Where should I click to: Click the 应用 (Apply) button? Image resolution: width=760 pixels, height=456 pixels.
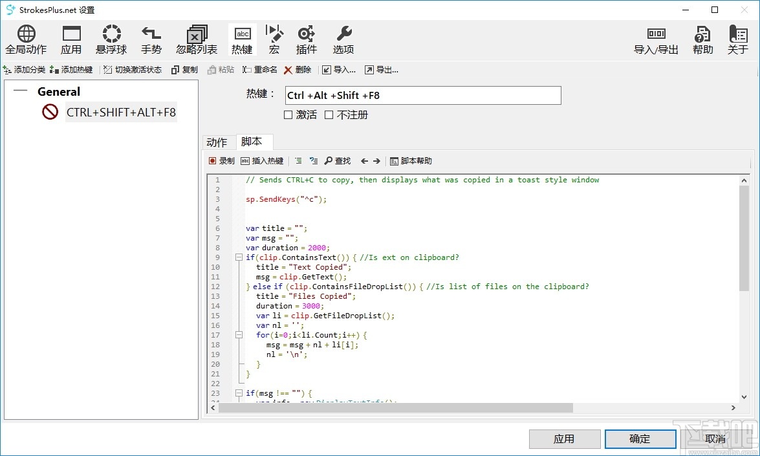pos(564,439)
